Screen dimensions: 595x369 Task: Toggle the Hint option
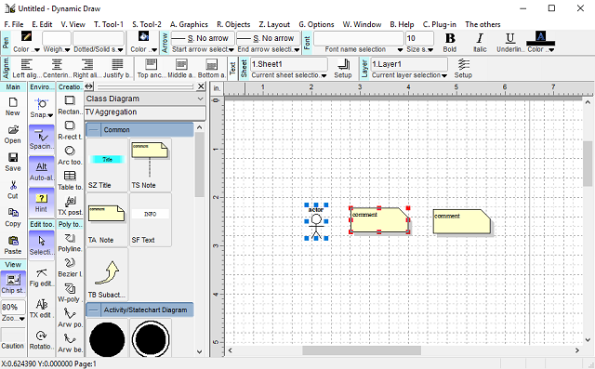[41, 202]
